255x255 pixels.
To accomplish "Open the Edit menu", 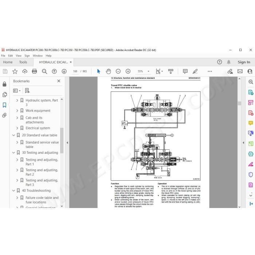I will pos(11,56).
